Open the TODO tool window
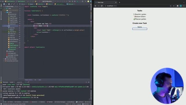 [10, 102]
